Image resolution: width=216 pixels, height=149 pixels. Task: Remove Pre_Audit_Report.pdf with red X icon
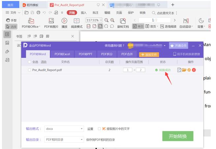194,70
